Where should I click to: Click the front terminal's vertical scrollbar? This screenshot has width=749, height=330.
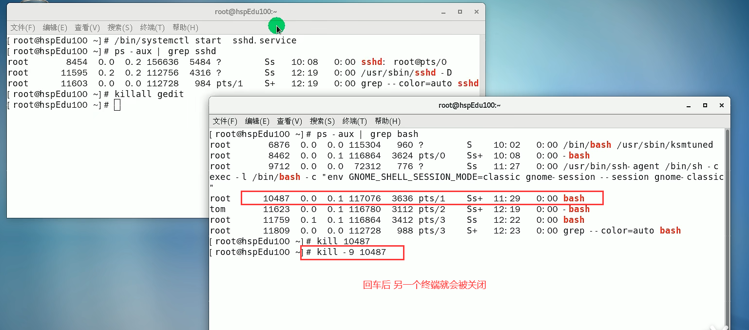click(x=728, y=229)
